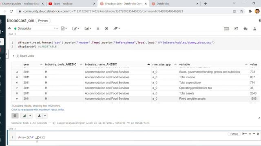Open chart type options dropdown arrow
Screen dimensions: 261x146
(30, 116)
